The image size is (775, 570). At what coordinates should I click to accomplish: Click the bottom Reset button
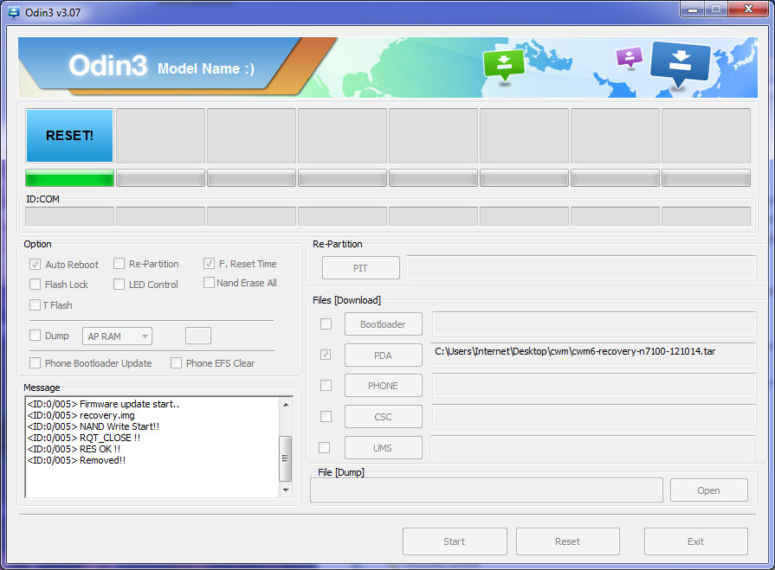(568, 541)
